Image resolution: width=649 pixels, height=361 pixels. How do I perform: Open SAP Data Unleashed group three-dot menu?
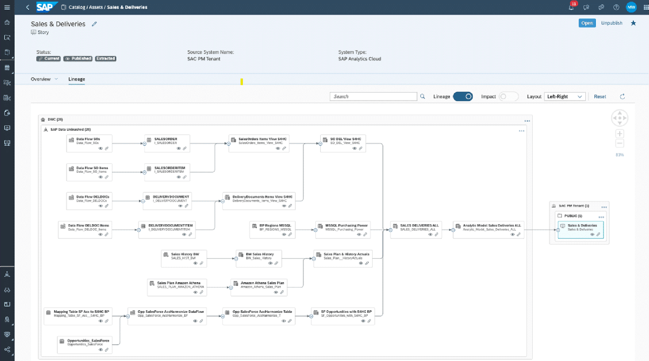click(x=521, y=131)
